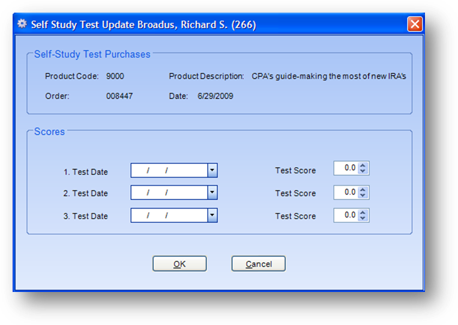
Task: Click the Order label
Action: tap(57, 96)
